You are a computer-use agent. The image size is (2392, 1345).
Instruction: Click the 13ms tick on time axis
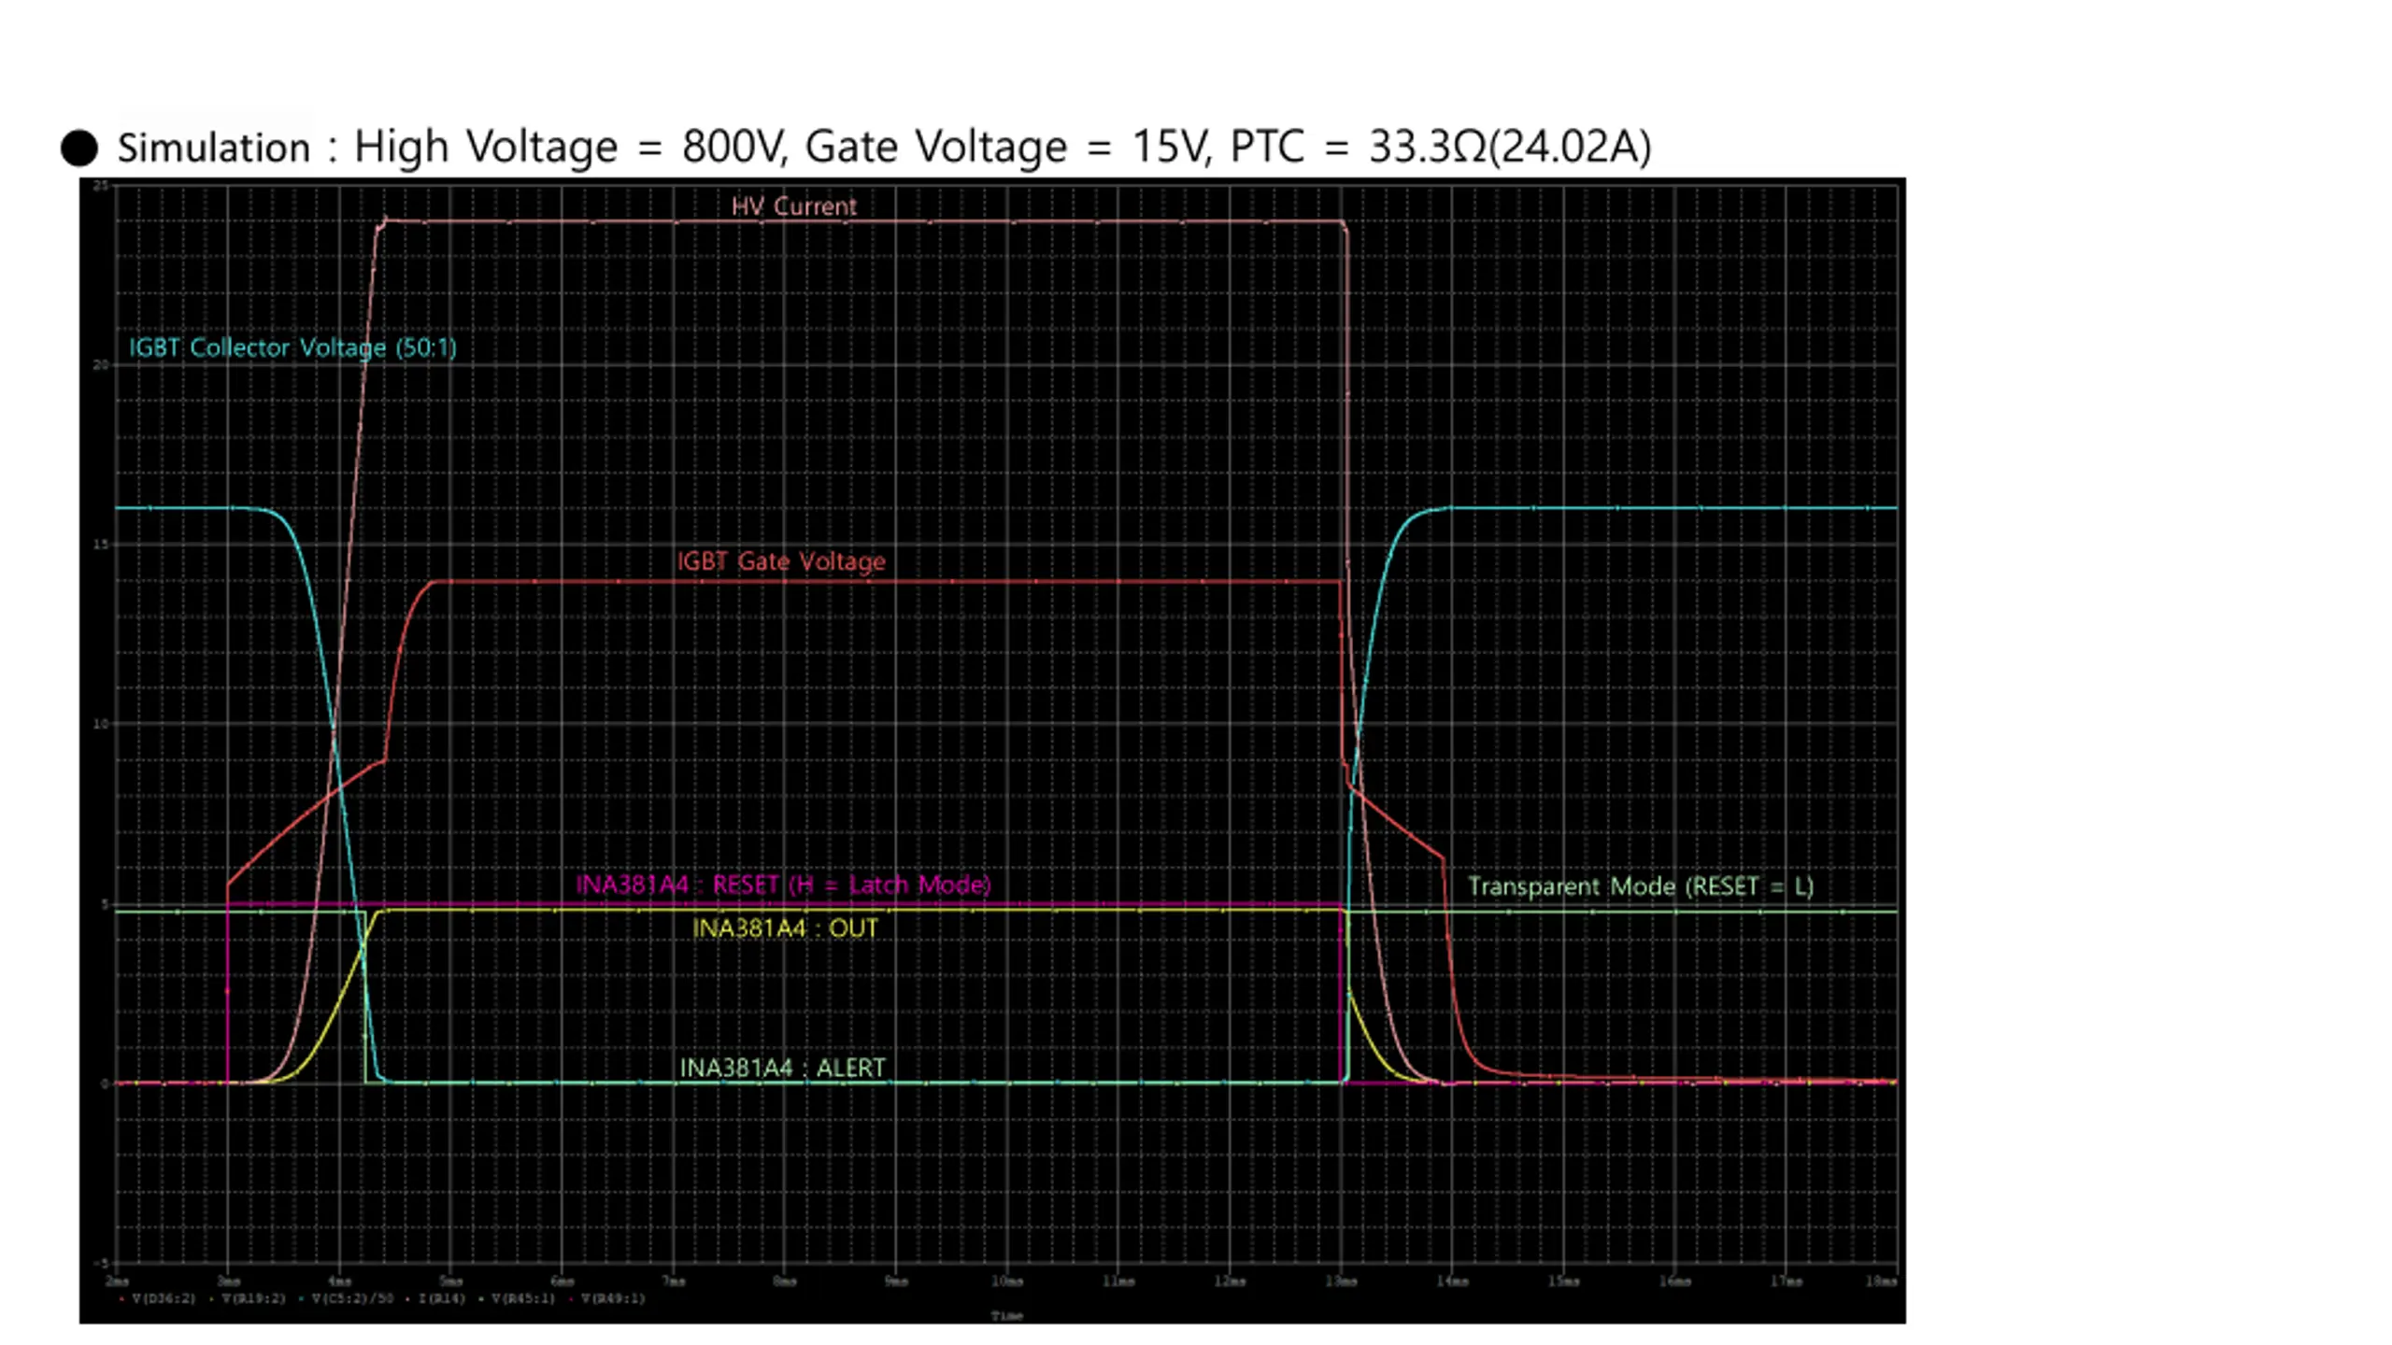[x=1340, y=1281]
